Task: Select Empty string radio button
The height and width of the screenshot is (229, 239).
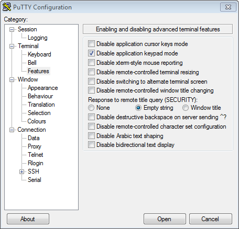Action: coord(138,108)
